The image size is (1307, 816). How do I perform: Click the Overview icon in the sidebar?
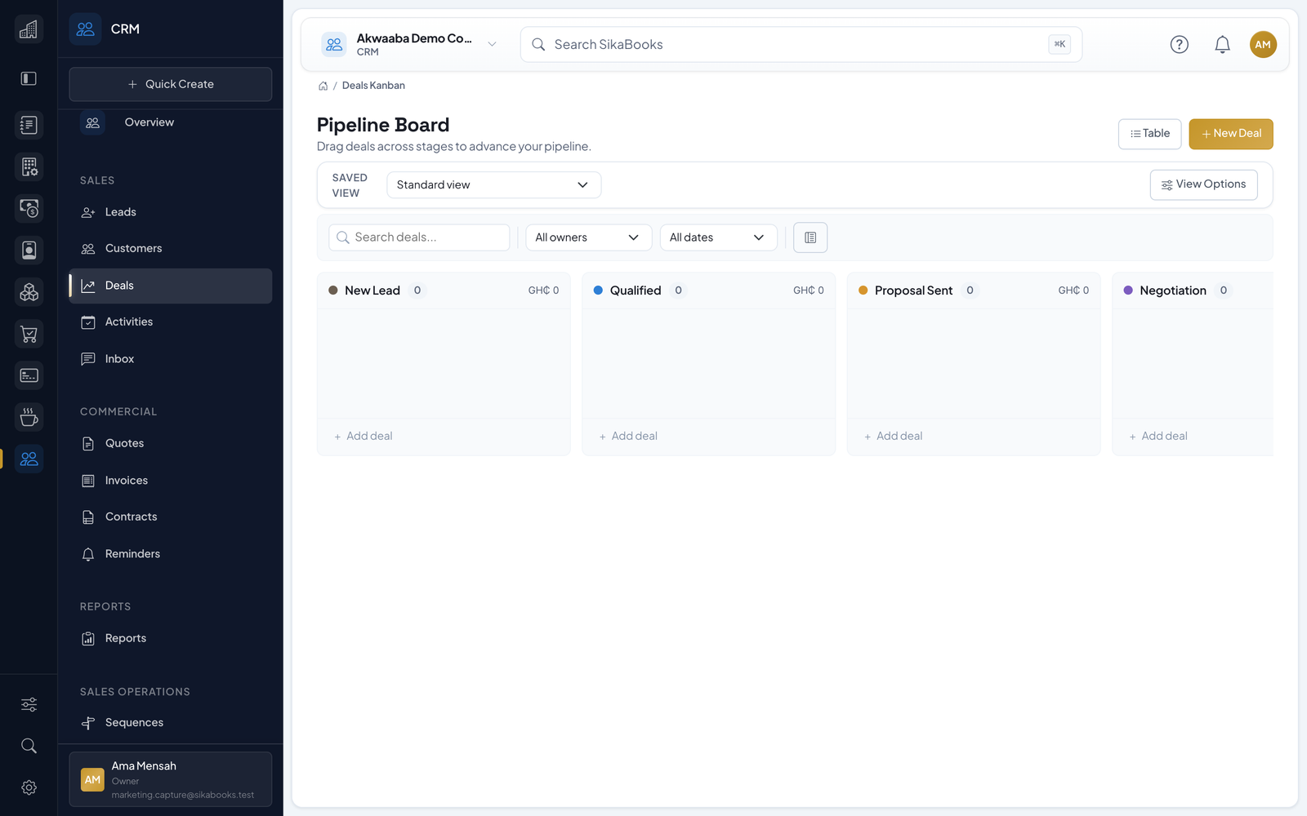92,122
